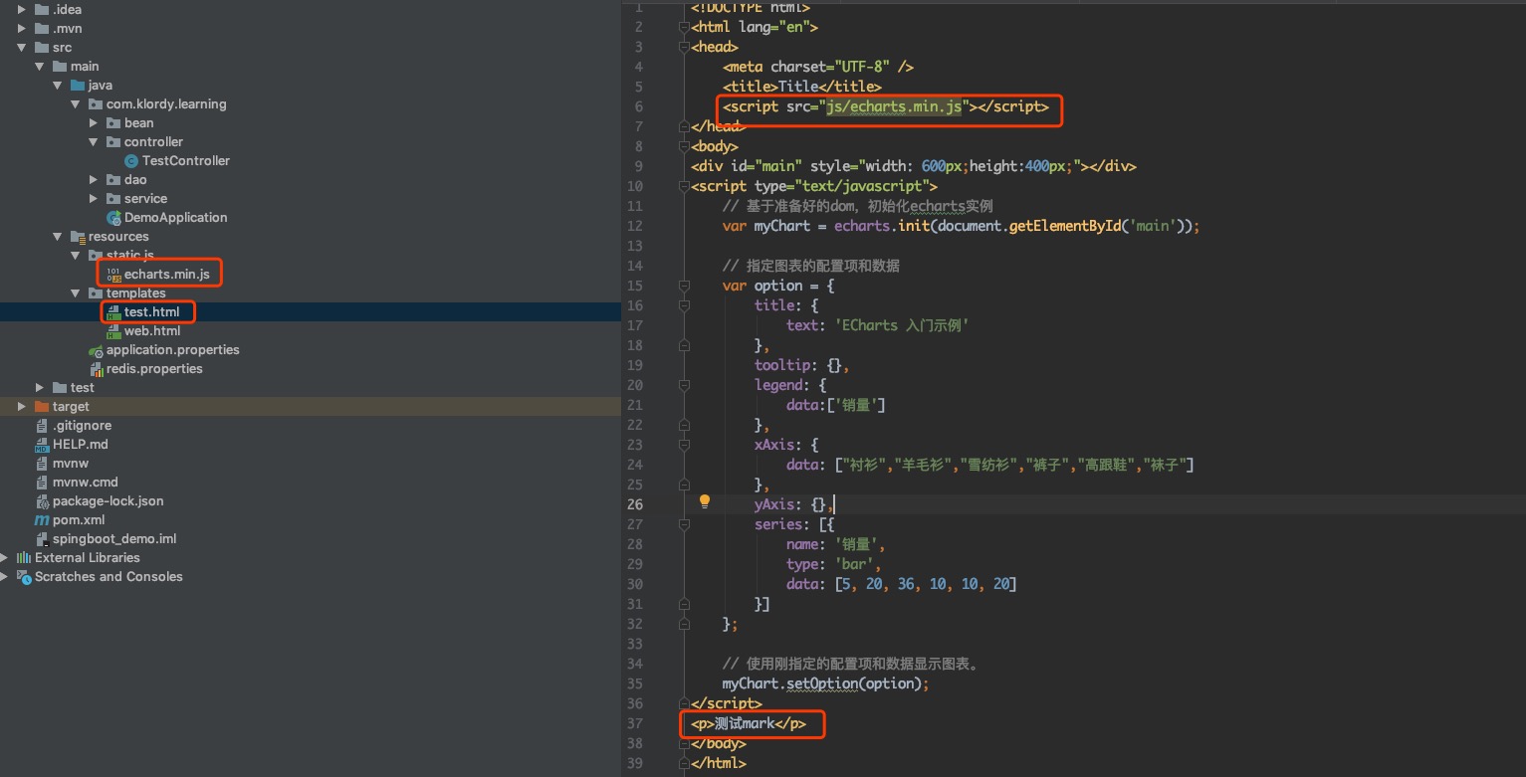Click the service package folder icon
Viewport: 1526px width, 777px height.
[113, 199]
